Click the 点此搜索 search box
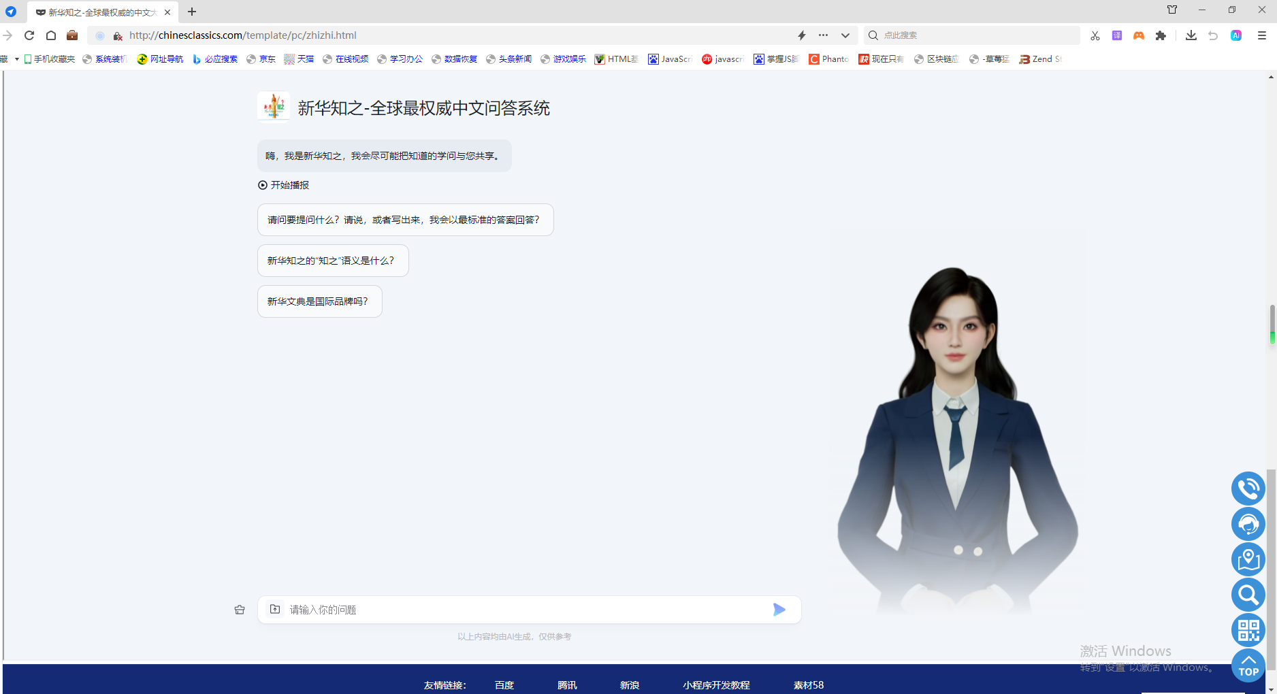The height and width of the screenshot is (694, 1277). 972,35
